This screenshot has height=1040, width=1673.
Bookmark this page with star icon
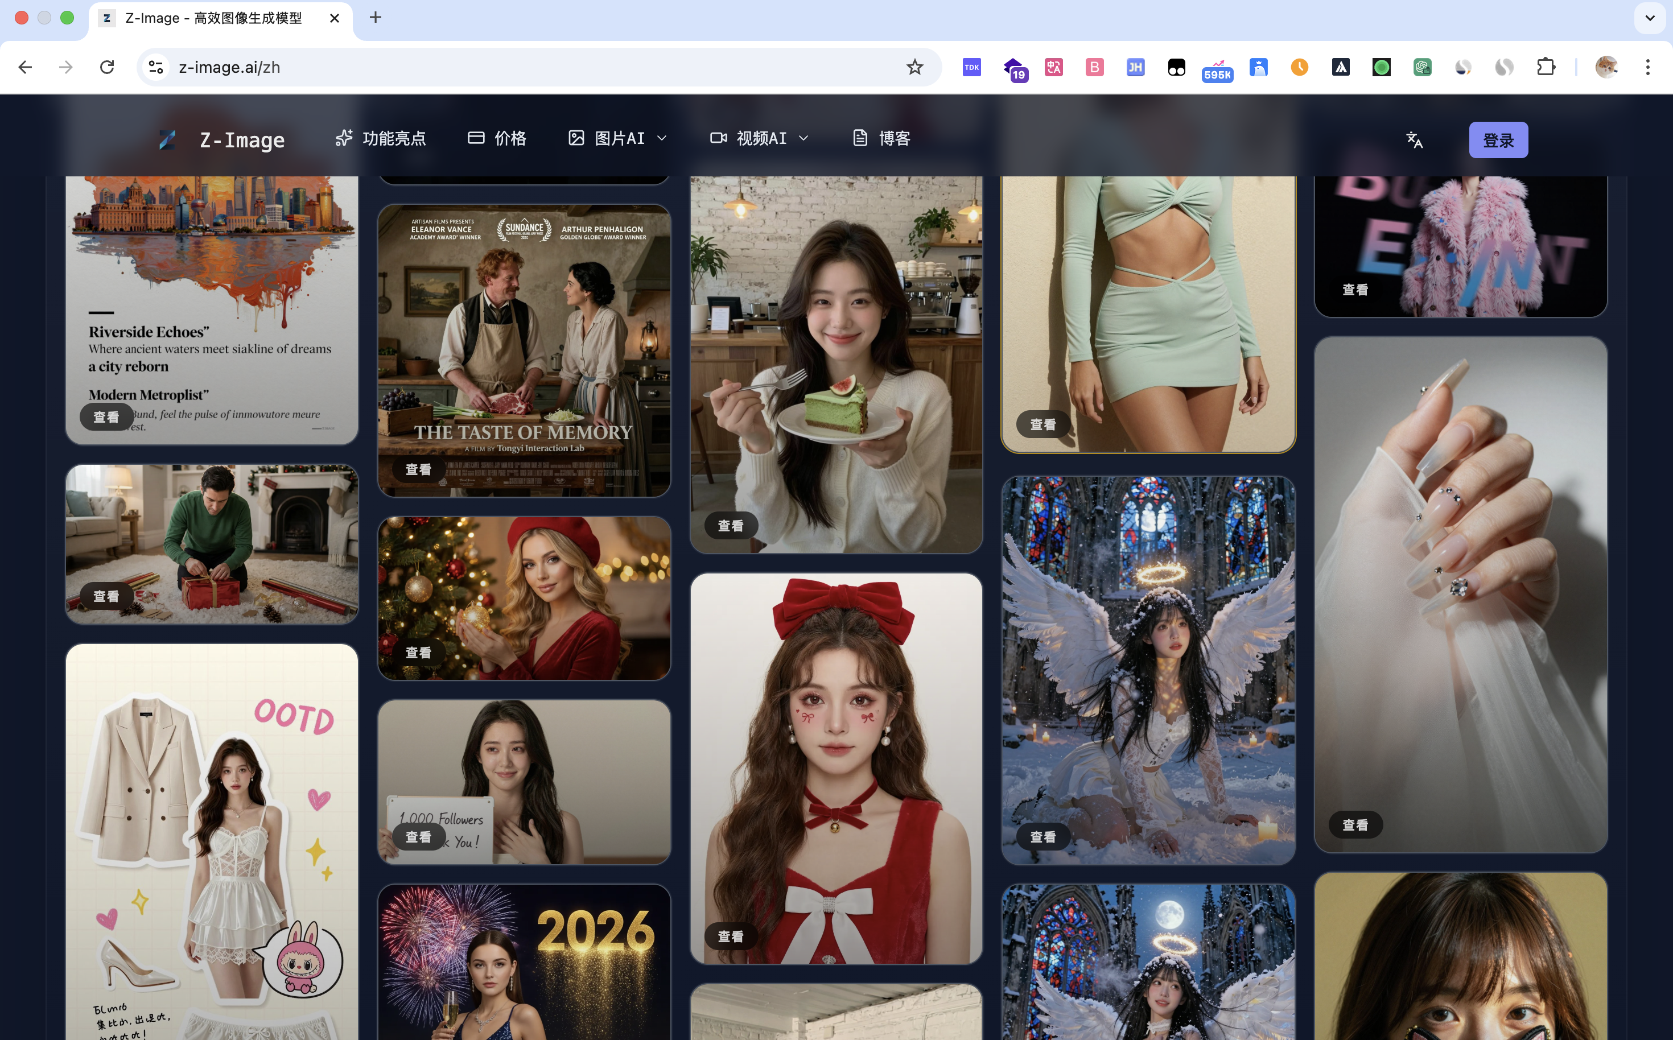pos(914,67)
